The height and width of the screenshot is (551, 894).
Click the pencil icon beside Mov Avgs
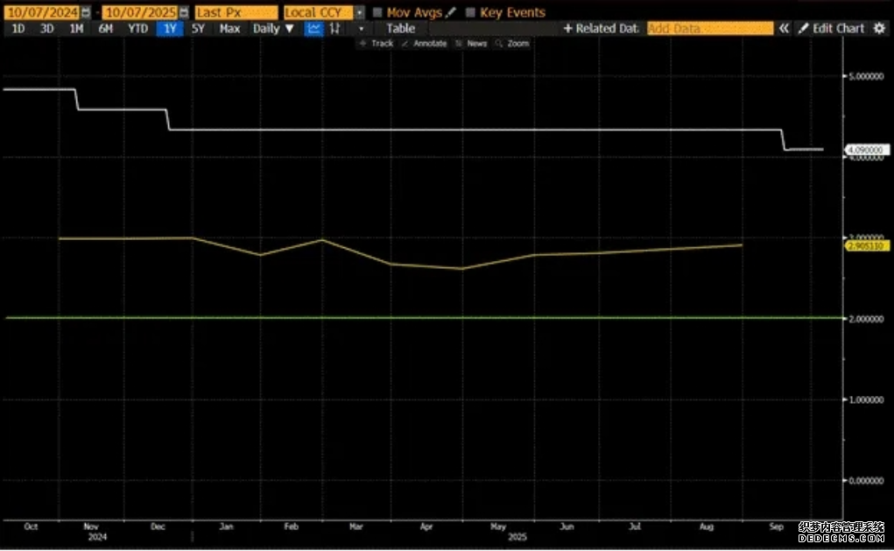pyautogui.click(x=451, y=12)
